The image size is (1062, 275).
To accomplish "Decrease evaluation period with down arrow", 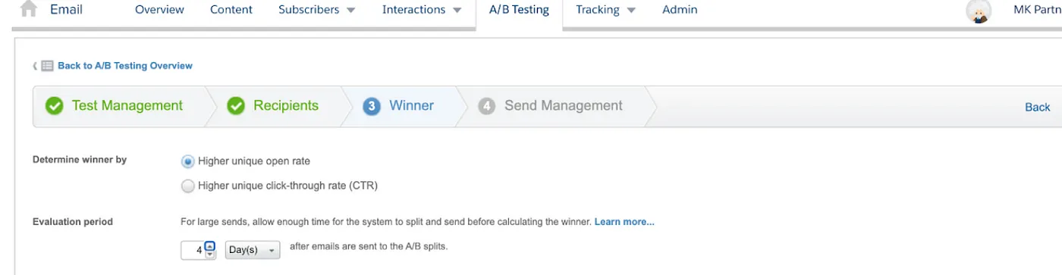I will pyautogui.click(x=210, y=255).
